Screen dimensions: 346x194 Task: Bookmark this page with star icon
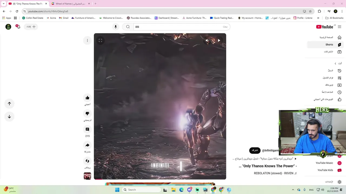point(310,11)
